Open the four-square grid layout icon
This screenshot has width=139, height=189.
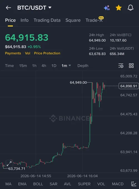131,66
